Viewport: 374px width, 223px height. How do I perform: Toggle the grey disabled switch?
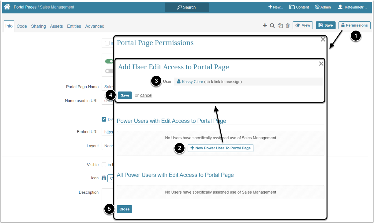[x=109, y=71]
